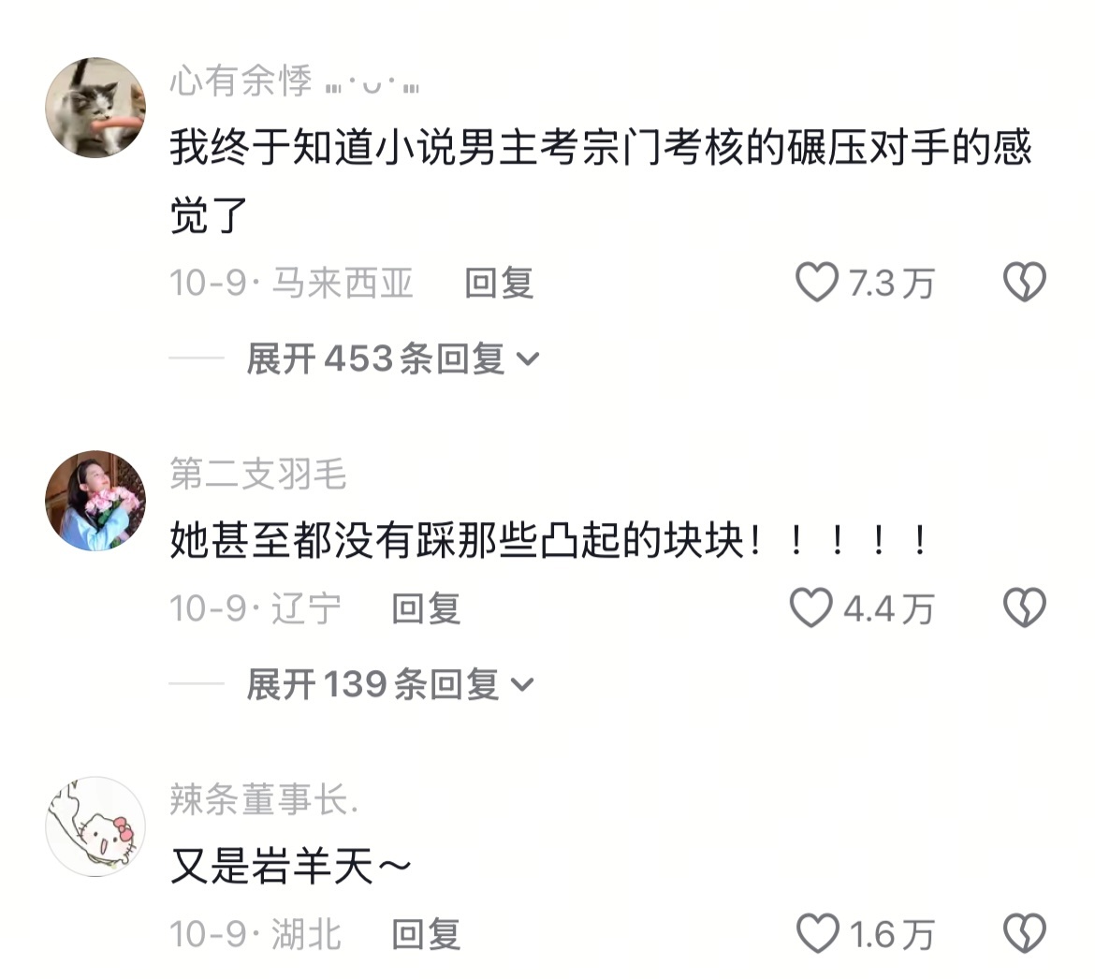The width and height of the screenshot is (1095, 979).
Task: Dislike the comment by 心有余悸
Action: [x=1025, y=282]
